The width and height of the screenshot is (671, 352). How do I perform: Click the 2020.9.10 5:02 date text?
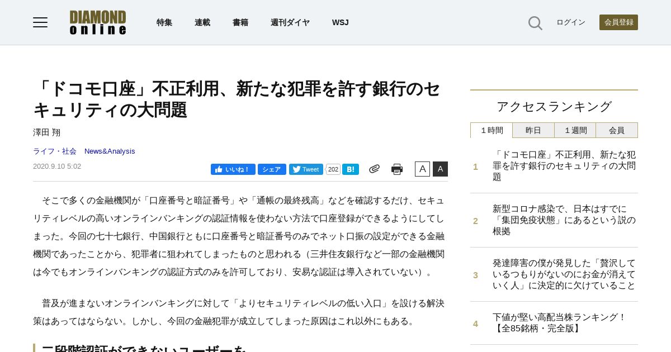(x=57, y=166)
